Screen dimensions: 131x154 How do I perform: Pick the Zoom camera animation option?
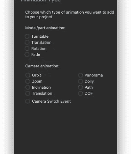[x=28, y=81]
